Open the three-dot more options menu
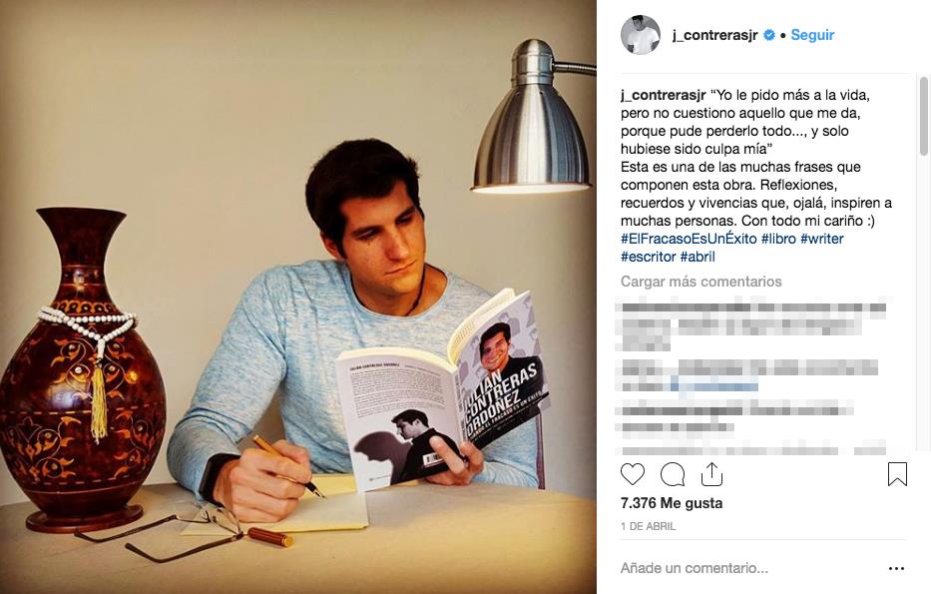 pos(896,568)
